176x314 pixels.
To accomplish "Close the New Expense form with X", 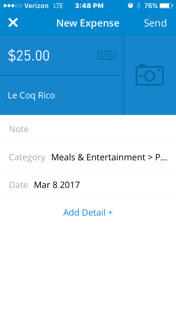I will (x=13, y=23).
